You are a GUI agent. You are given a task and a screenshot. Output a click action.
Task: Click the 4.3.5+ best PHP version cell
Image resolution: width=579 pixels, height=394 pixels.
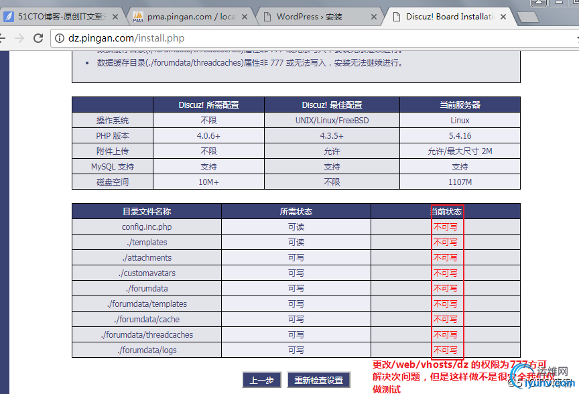coord(332,136)
